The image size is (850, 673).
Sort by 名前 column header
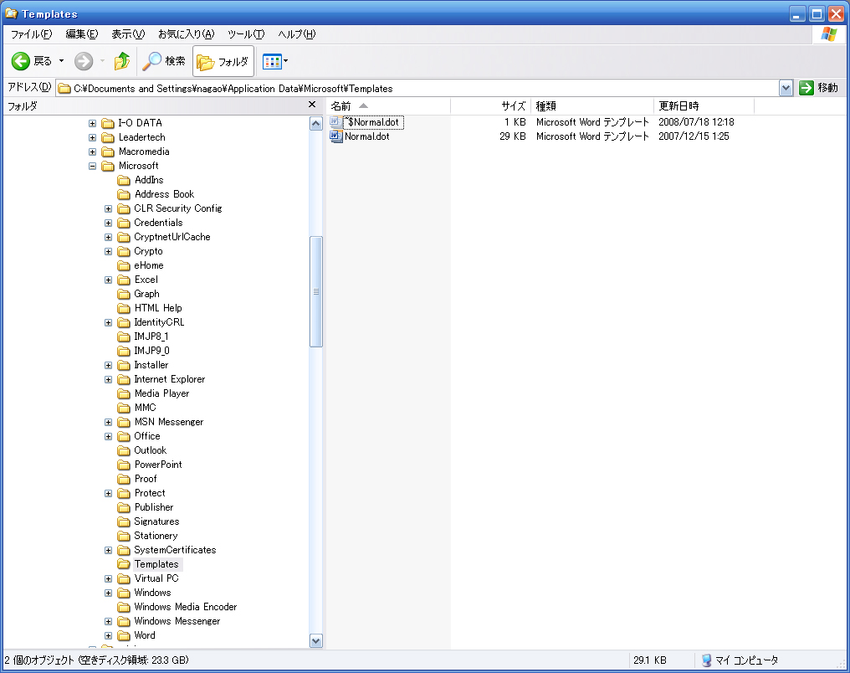(x=388, y=105)
